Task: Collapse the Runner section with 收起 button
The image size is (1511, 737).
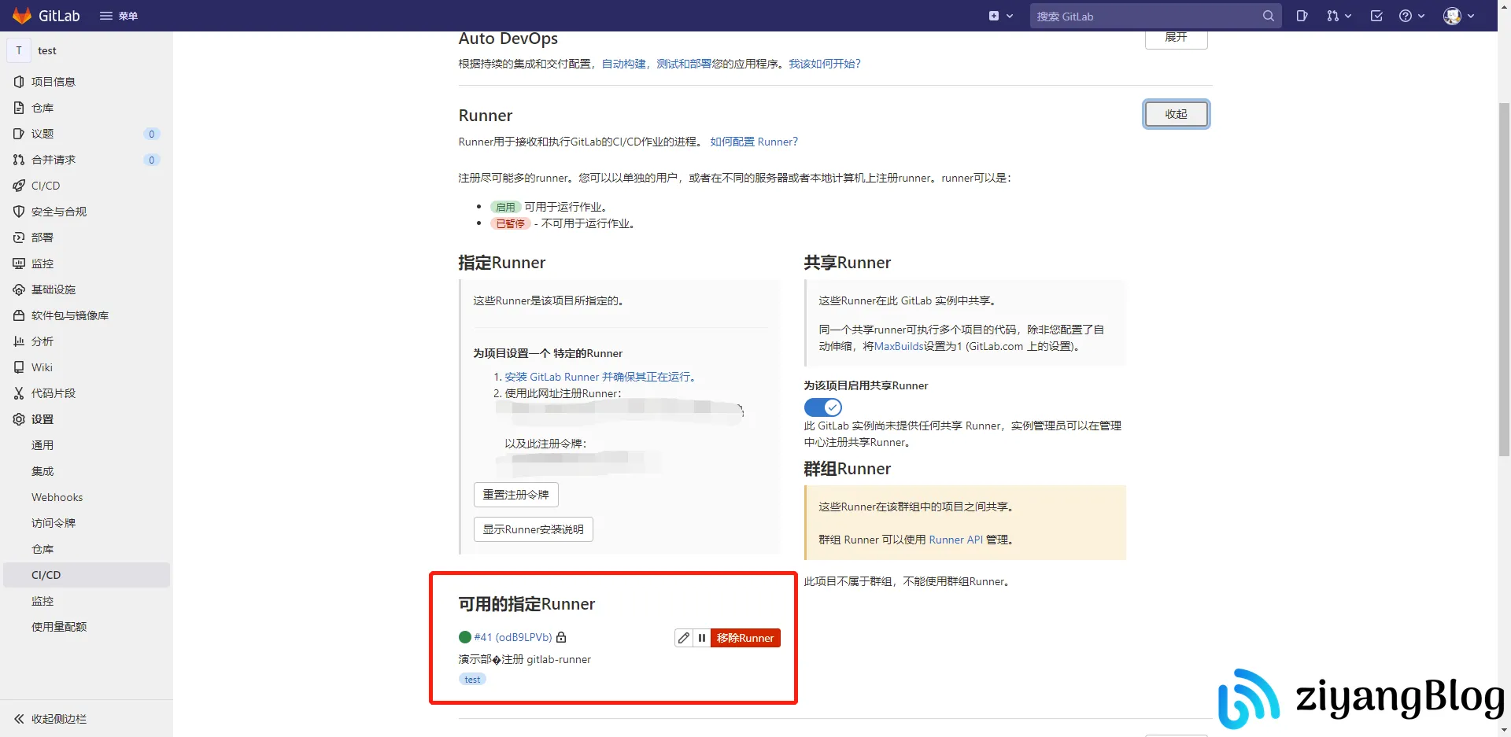Action: [1176, 113]
